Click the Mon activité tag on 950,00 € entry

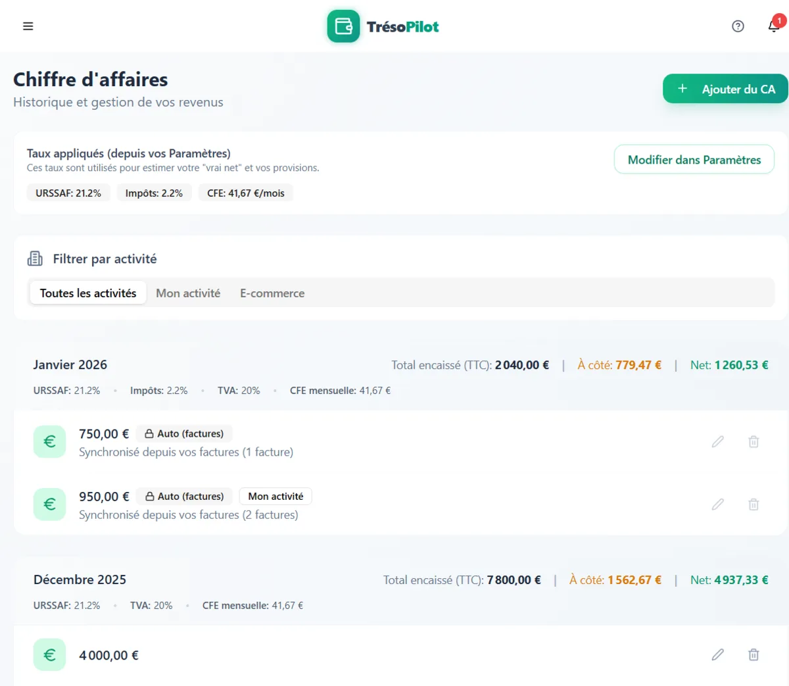[x=275, y=497]
